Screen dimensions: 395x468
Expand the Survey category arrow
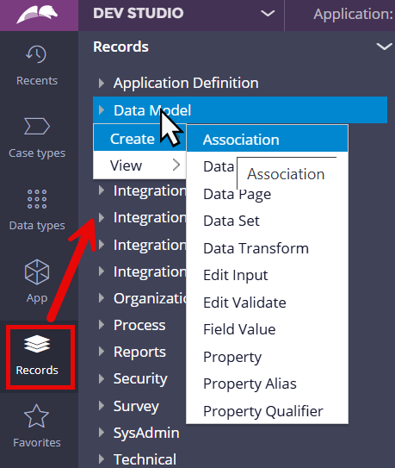102,405
